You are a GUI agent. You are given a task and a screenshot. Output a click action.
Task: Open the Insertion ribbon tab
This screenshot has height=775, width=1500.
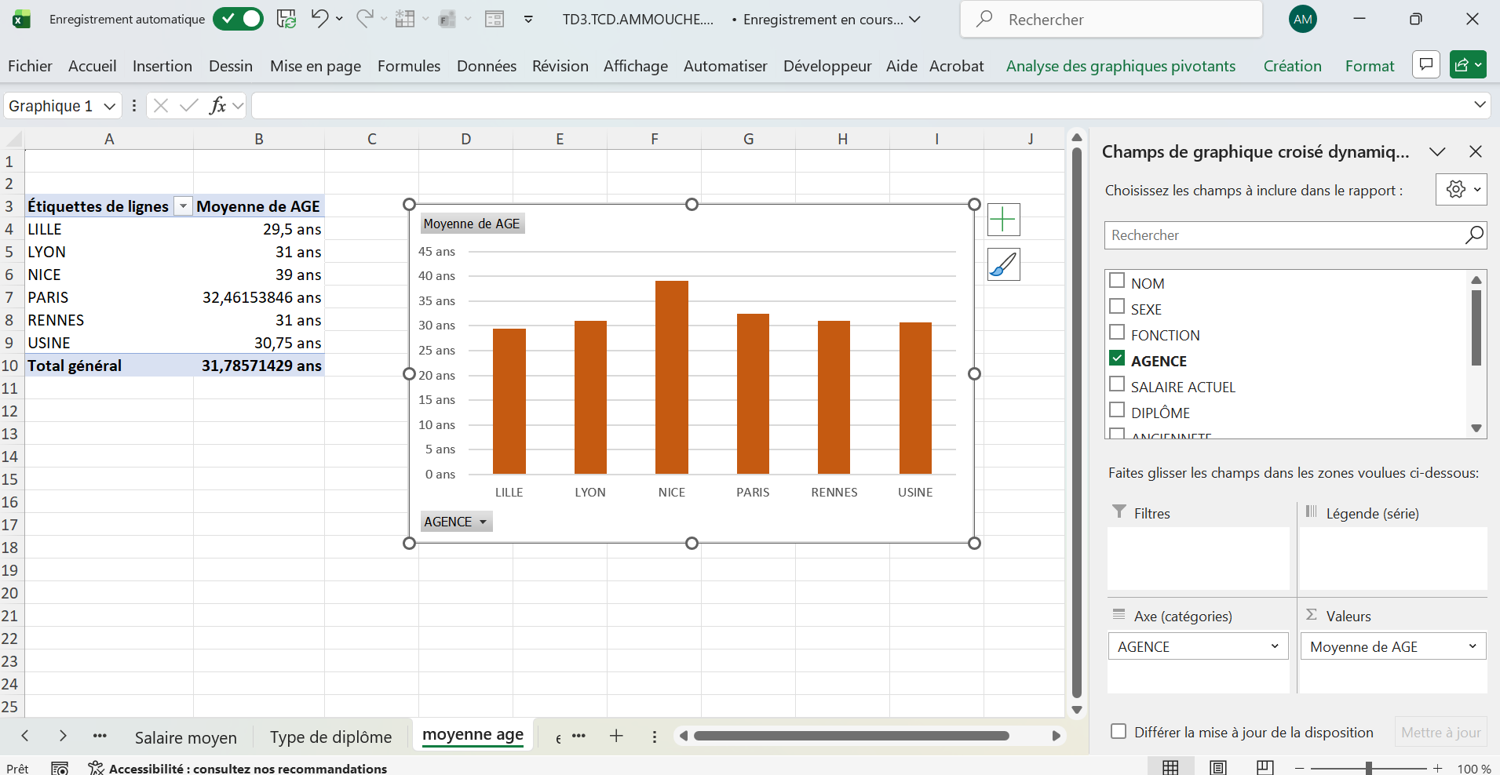click(x=162, y=66)
